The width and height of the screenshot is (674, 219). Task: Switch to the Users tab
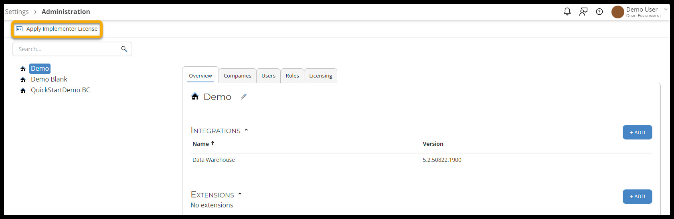click(x=268, y=76)
